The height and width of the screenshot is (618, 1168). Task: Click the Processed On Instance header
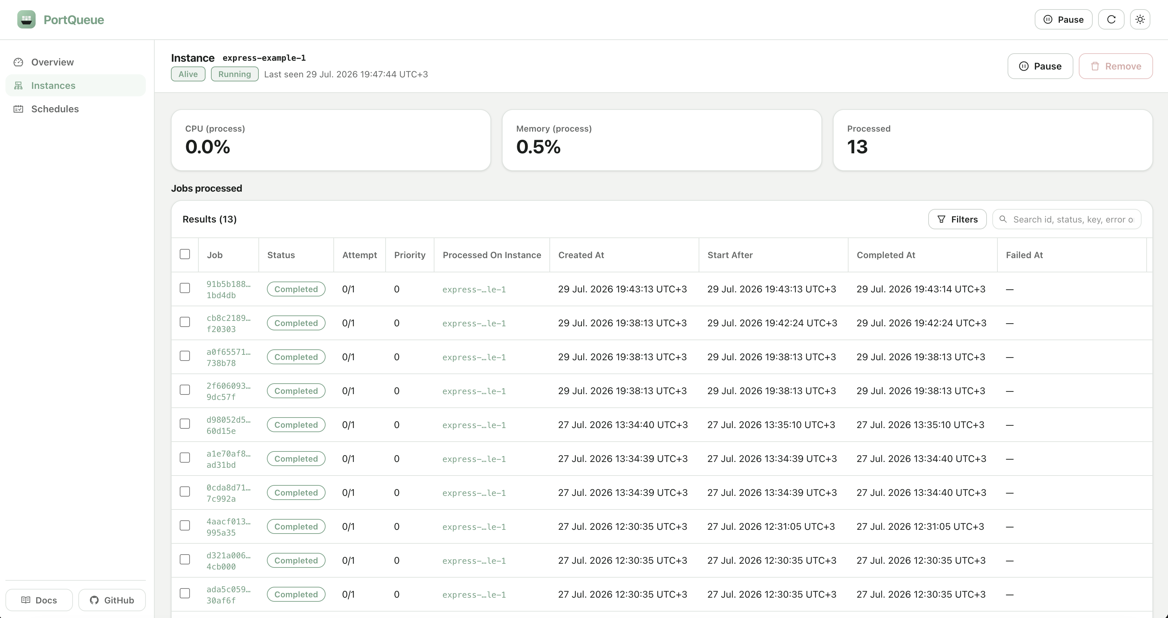pyautogui.click(x=492, y=255)
